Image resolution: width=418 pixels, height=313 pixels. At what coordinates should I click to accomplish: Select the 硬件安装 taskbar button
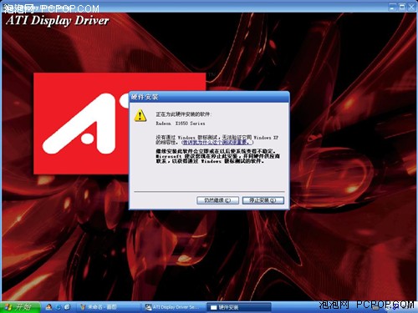239,307
